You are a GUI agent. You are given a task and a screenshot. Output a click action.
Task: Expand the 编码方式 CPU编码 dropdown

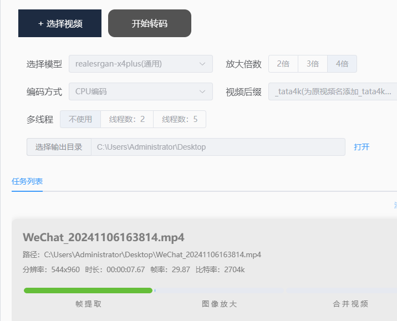(x=140, y=91)
